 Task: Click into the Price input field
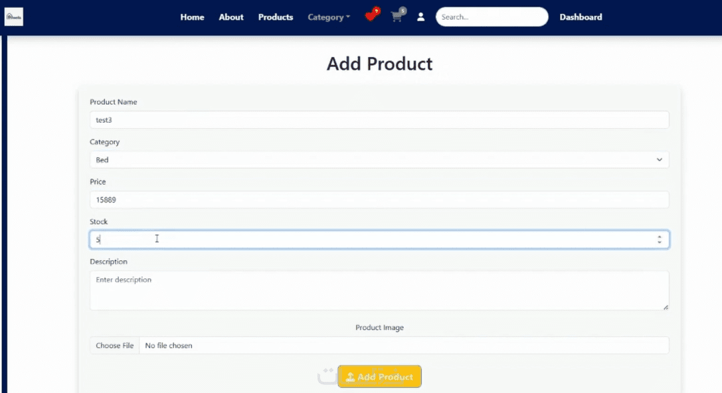379,200
